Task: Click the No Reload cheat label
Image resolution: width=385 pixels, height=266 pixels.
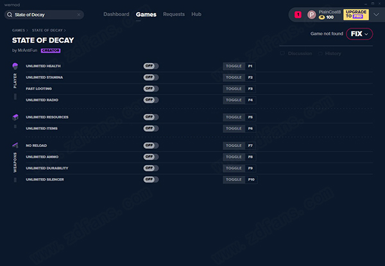Action: pyautogui.click(x=37, y=146)
